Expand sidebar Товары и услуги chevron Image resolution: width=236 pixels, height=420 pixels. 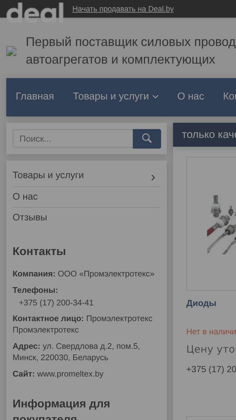pos(153,178)
